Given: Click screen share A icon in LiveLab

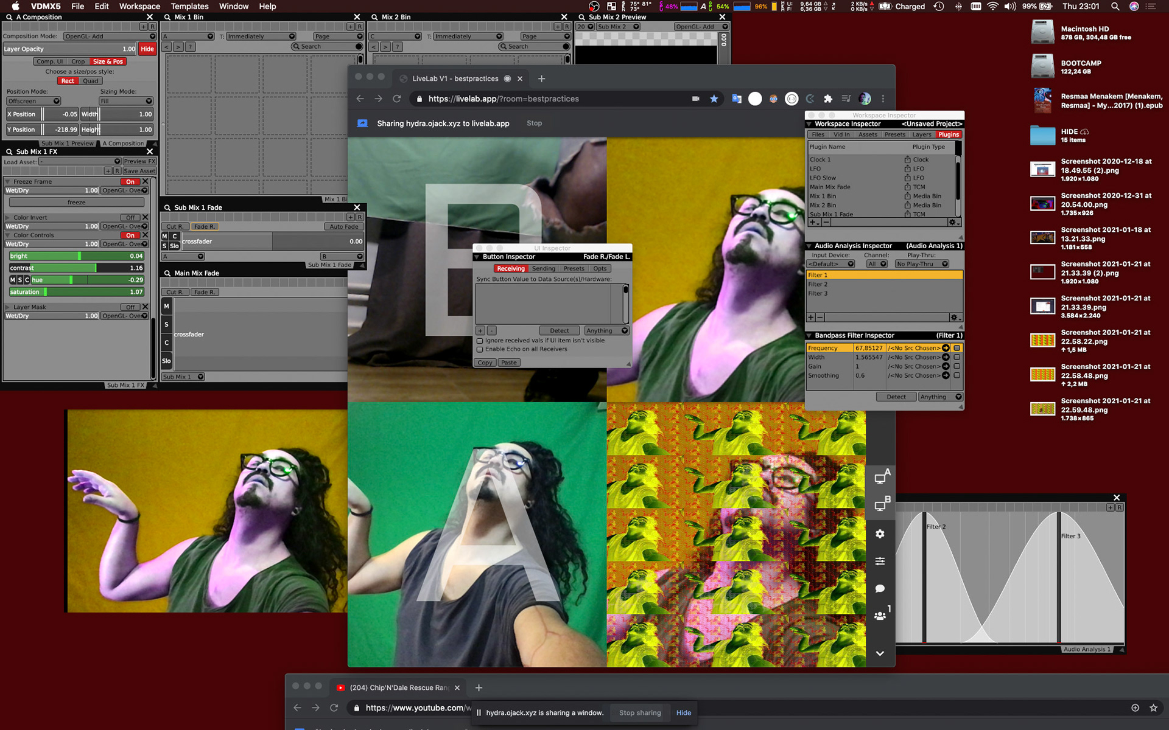Looking at the screenshot, I should coord(881,478).
